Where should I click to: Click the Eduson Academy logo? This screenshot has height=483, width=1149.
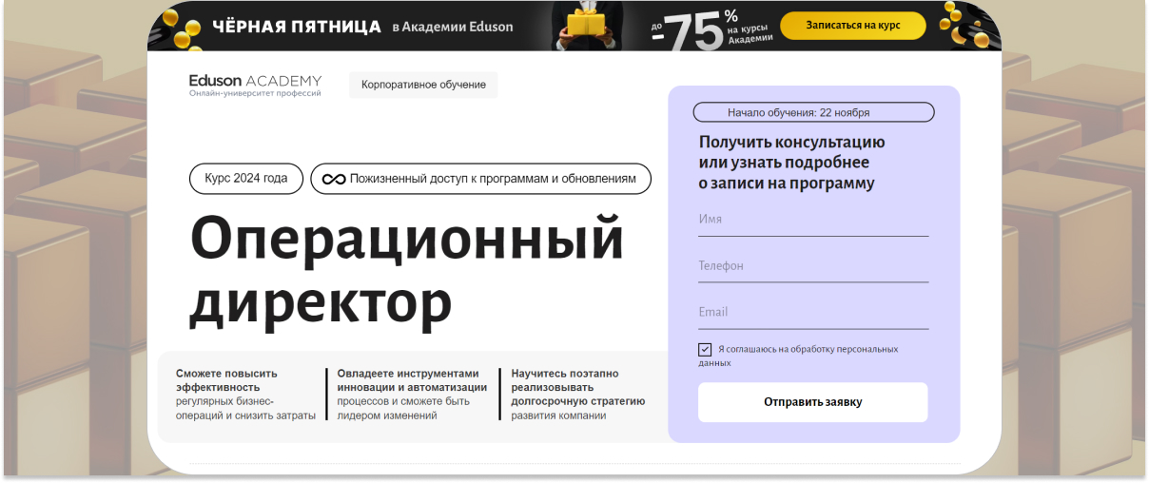click(x=255, y=86)
